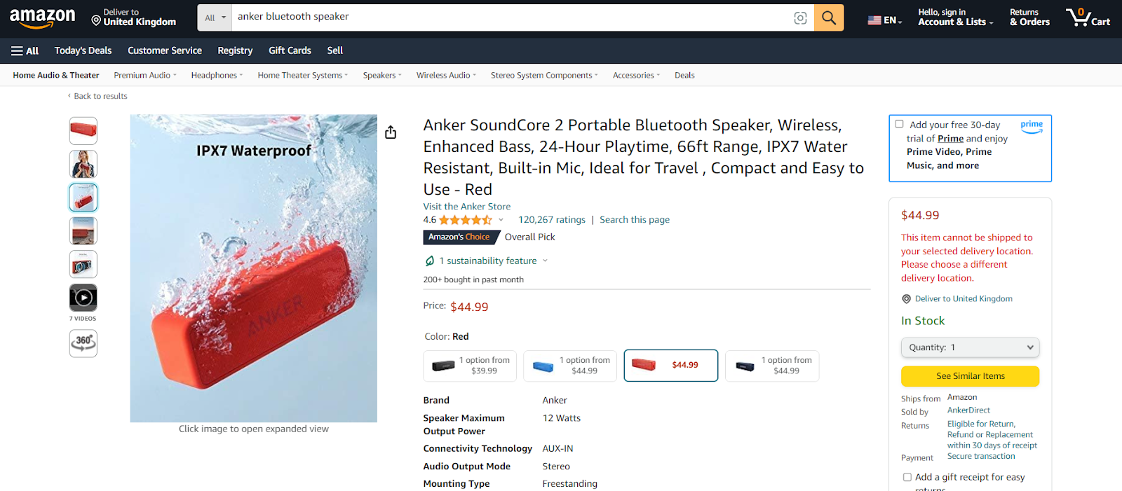Click the orange search magnifier button
The image size is (1122, 491).
pos(829,18)
